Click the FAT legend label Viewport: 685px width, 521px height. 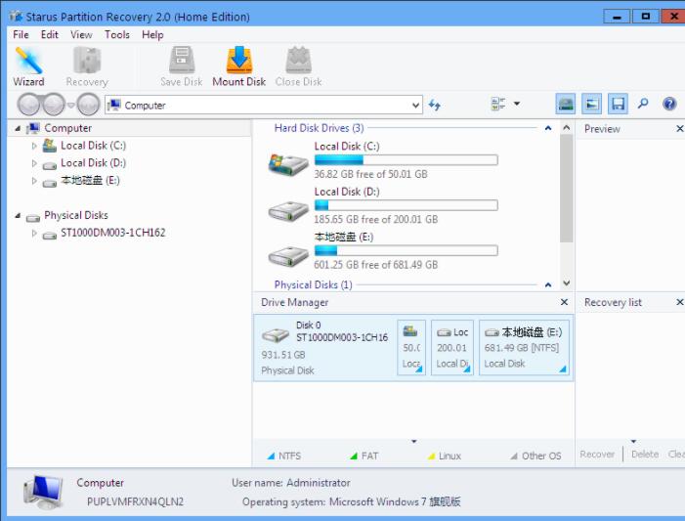click(369, 456)
